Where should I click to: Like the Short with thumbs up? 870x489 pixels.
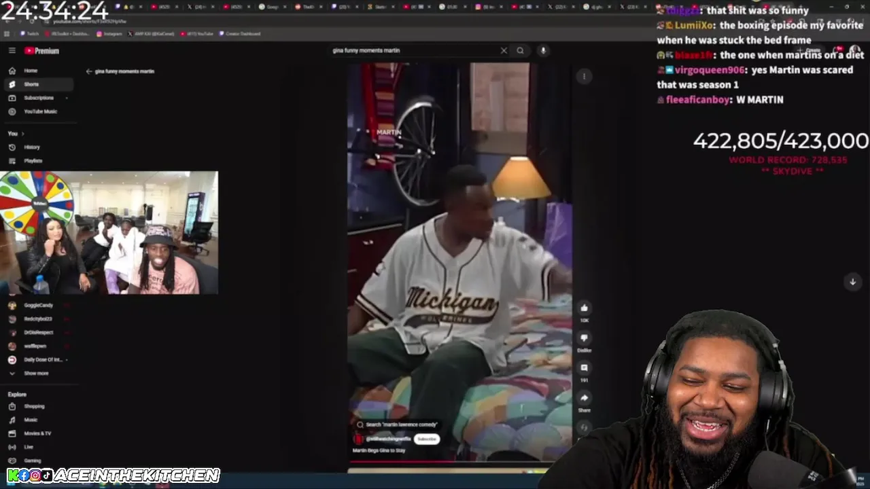coord(584,308)
